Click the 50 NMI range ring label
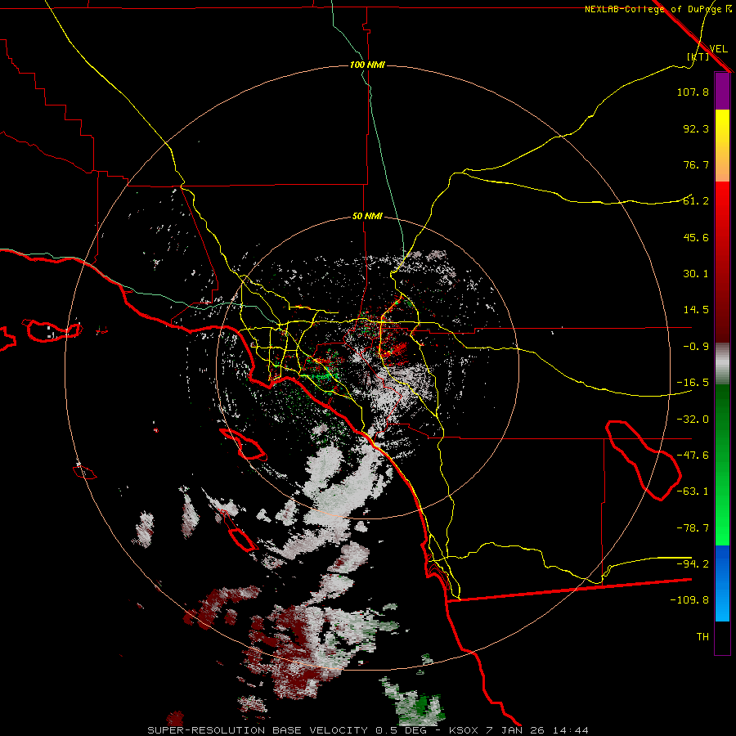This screenshot has height=736, width=736. click(367, 217)
